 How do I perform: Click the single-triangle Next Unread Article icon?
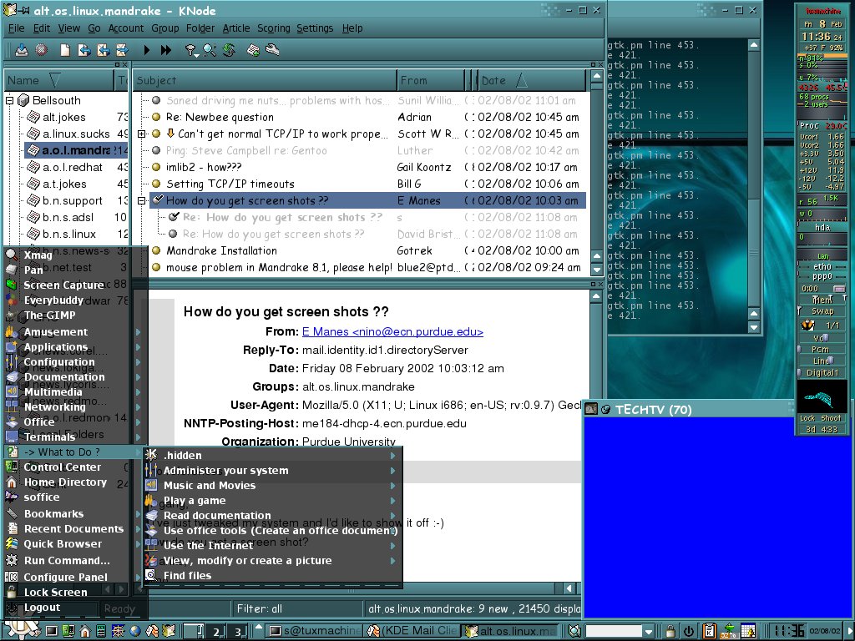tap(146, 50)
